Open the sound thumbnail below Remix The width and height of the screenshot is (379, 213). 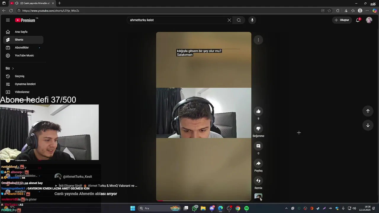pyautogui.click(x=258, y=197)
